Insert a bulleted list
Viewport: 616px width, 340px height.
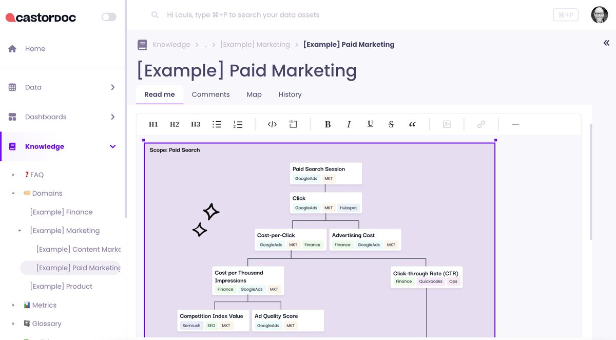coord(217,124)
